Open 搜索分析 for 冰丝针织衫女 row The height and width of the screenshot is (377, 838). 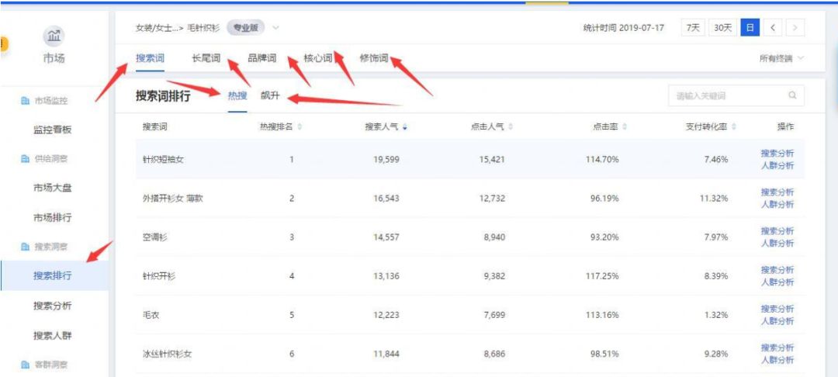click(x=777, y=348)
